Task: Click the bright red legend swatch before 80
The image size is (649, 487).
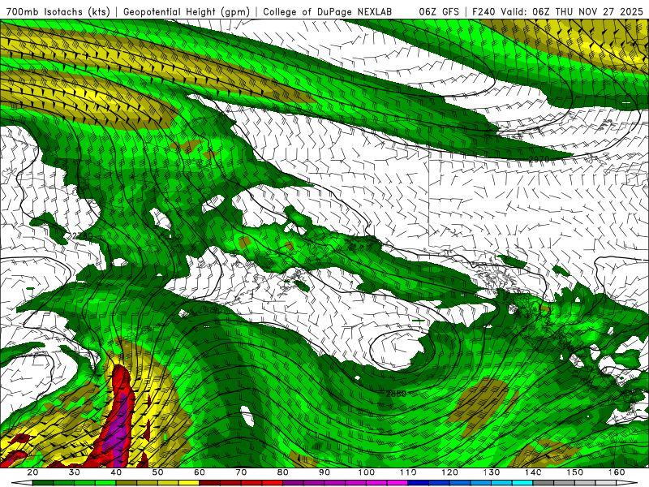Action: (273, 483)
